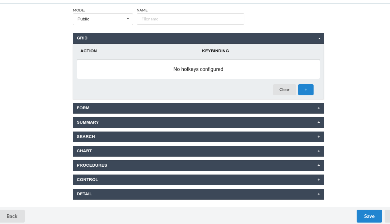Screen dimensions: 390x224
Task: Collapse the Grid section with minus icon
Action: click(x=319, y=38)
